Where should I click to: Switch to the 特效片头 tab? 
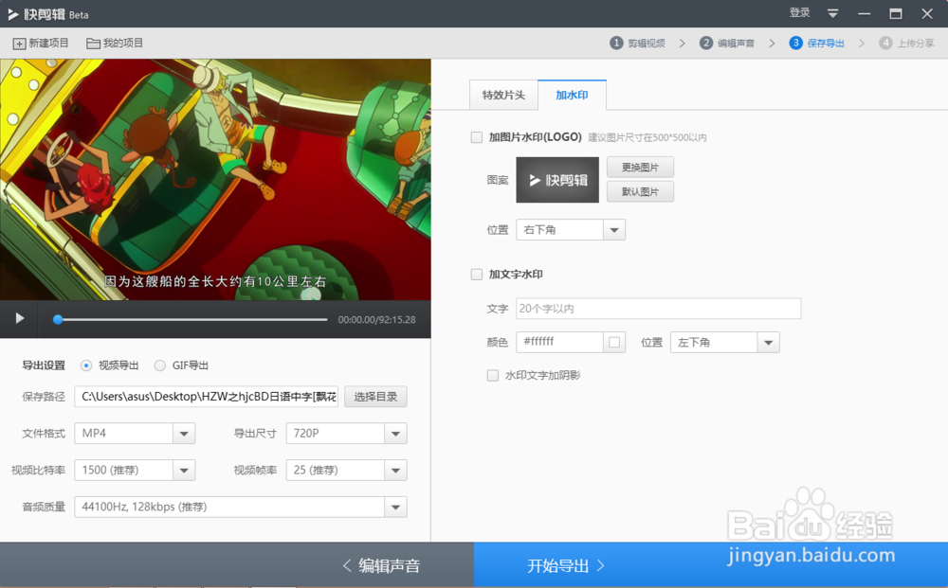(x=503, y=95)
